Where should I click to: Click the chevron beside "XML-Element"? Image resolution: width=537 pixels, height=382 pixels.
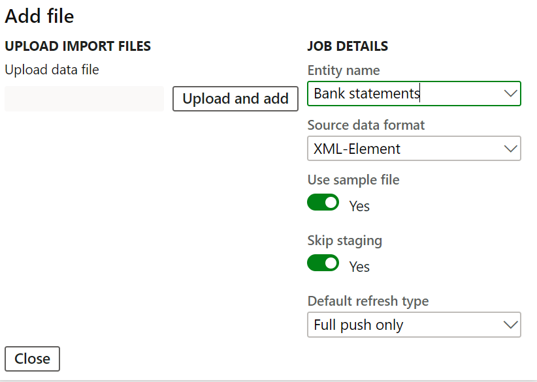pos(511,149)
